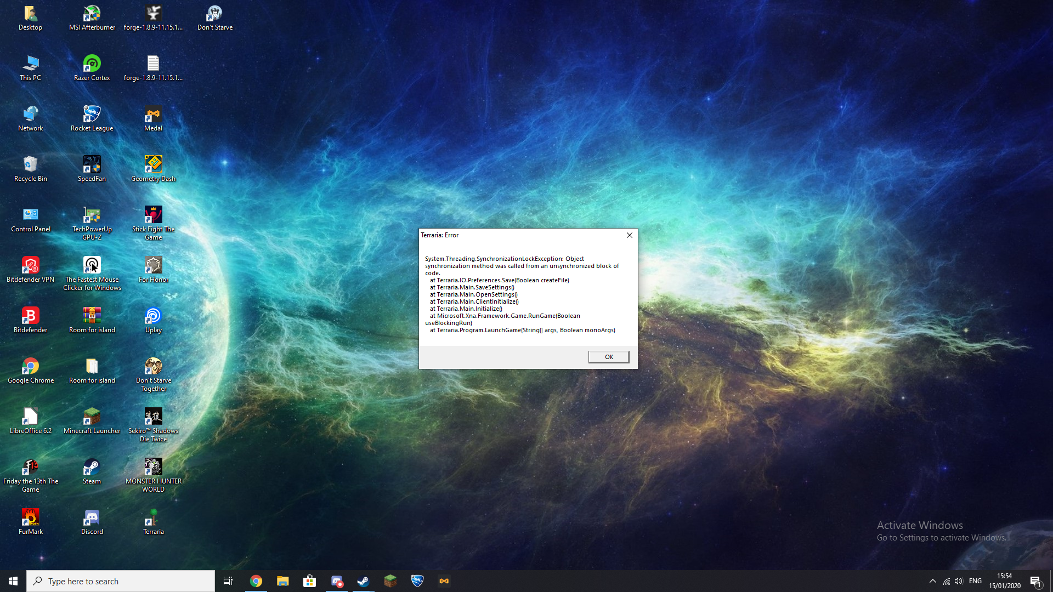Select the Minecraft Launcher desktop icon

(92, 422)
